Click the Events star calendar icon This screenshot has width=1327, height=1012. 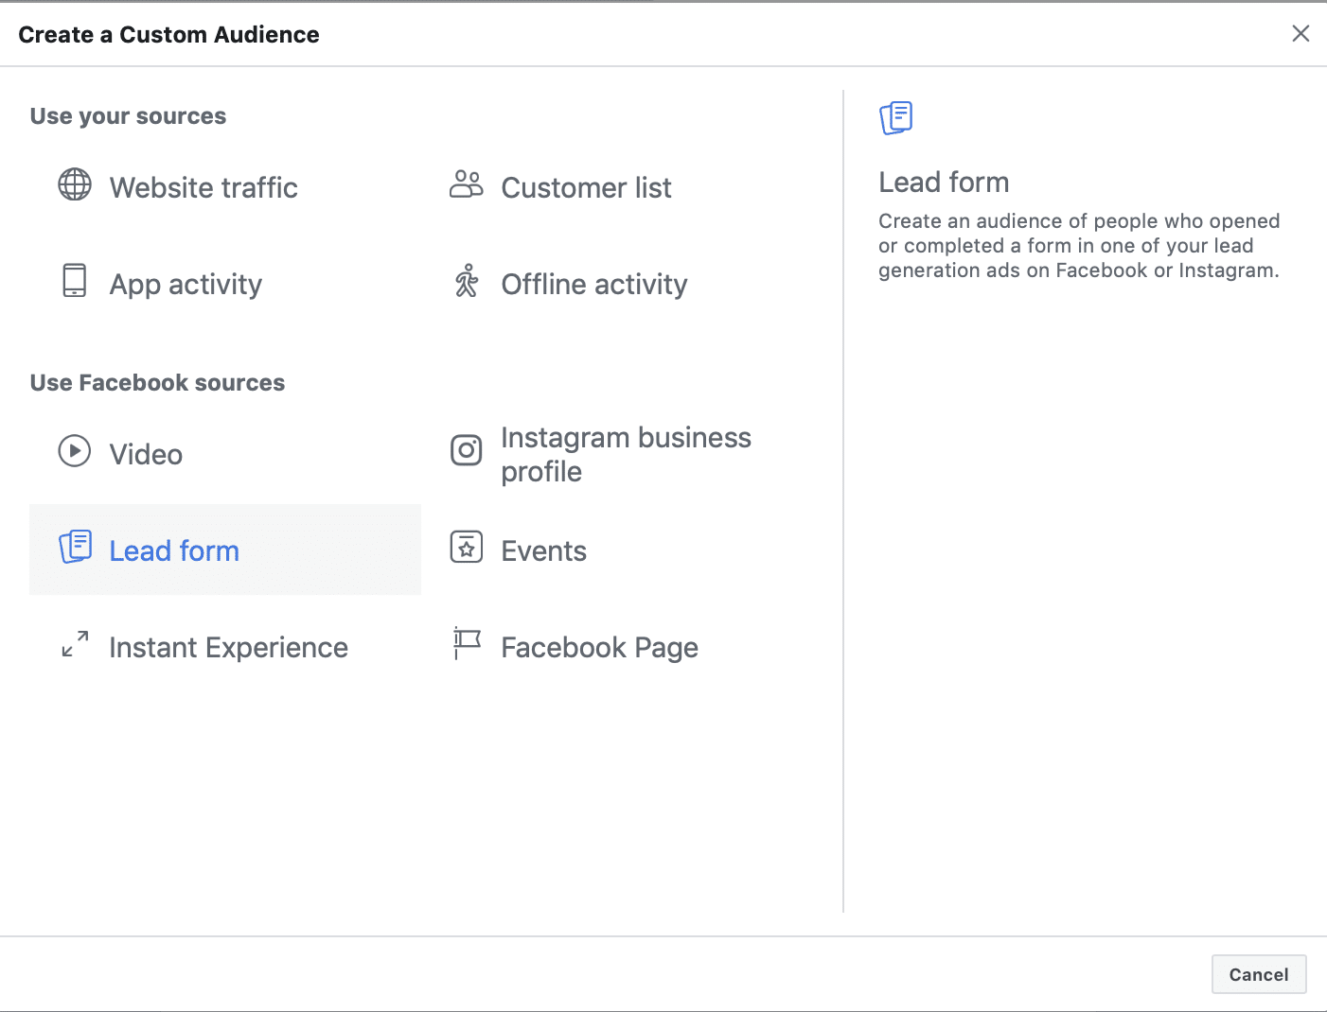tap(467, 547)
